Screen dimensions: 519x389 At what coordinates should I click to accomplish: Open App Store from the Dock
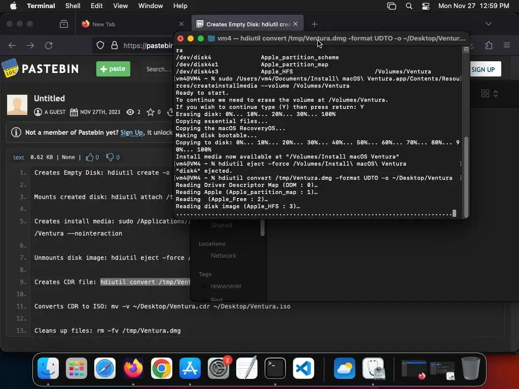point(190,368)
